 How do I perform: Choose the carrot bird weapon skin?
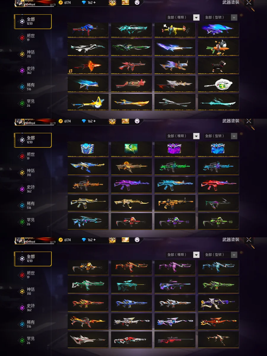[218, 47]
